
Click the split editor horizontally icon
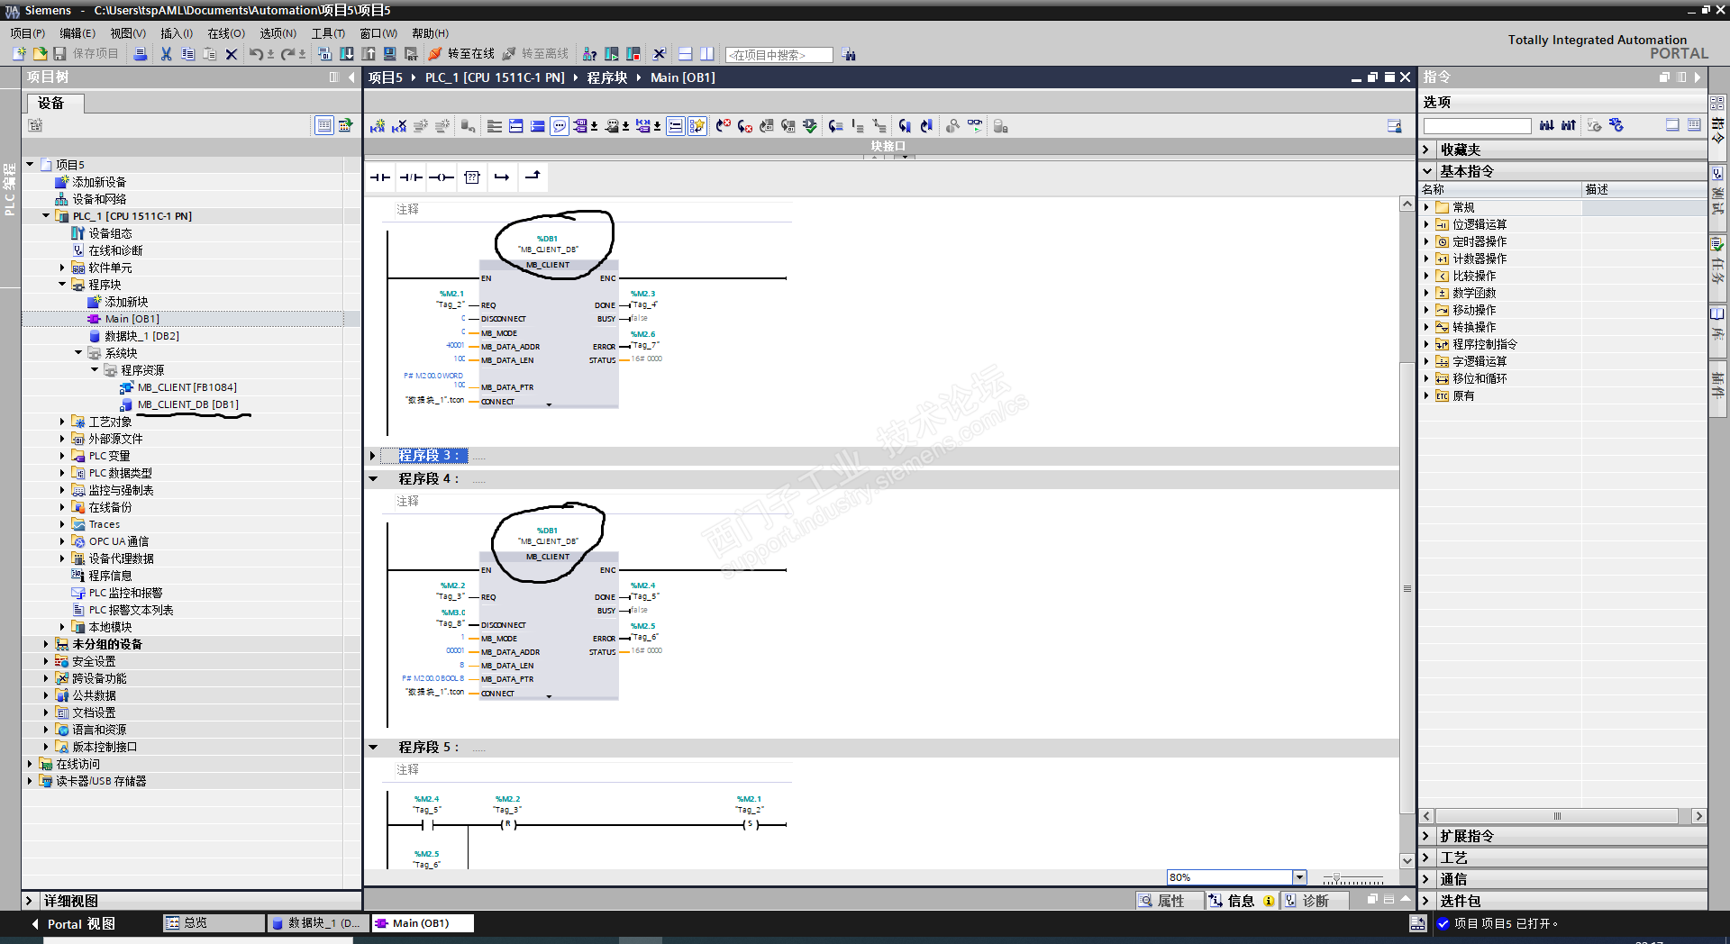pos(685,54)
